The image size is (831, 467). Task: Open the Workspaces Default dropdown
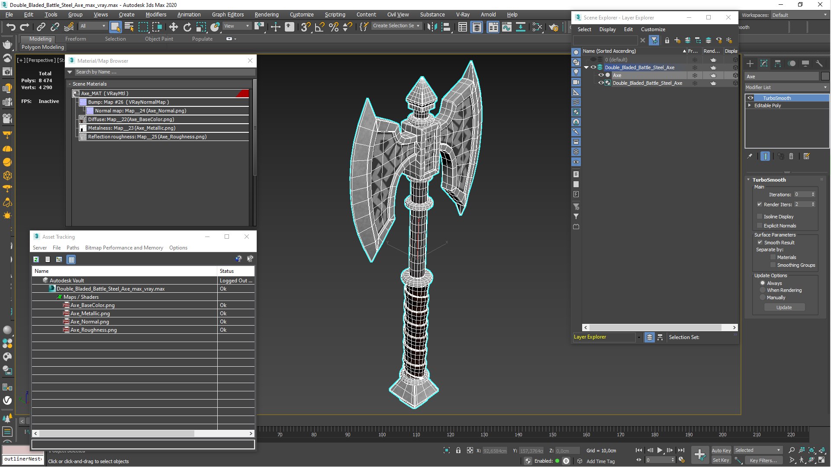click(x=799, y=15)
